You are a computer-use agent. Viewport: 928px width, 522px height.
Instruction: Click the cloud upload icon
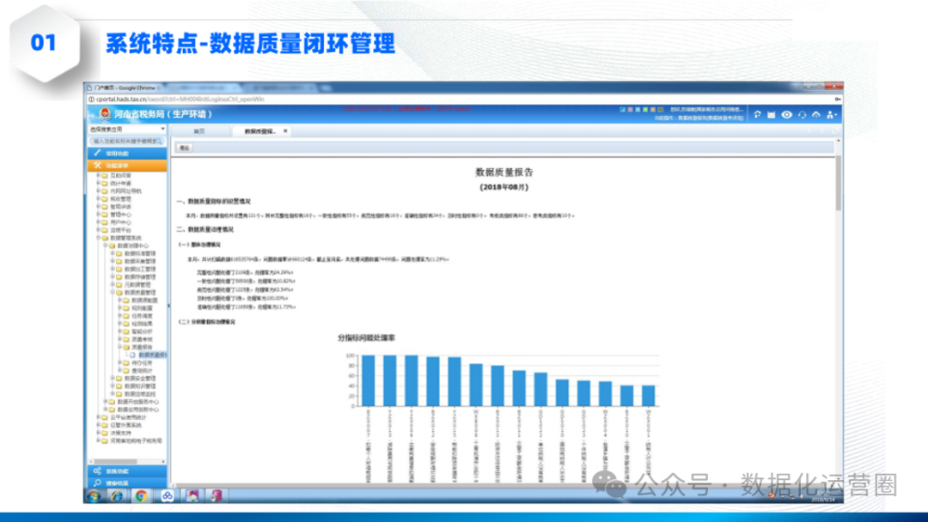pos(816,115)
